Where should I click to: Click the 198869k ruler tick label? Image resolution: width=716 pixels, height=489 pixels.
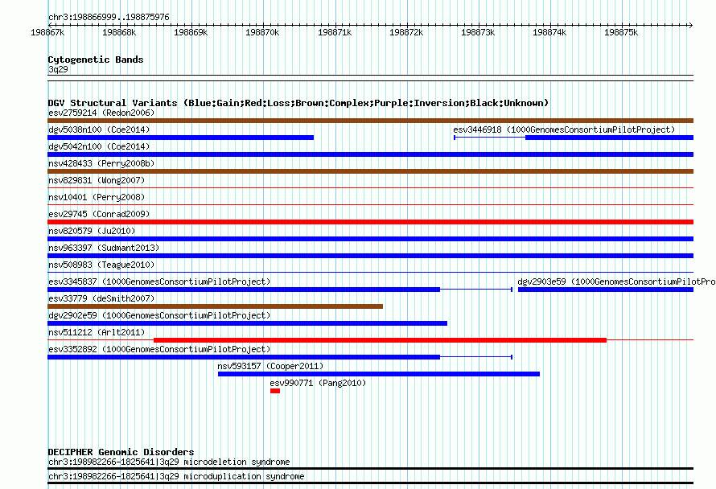pos(191,32)
